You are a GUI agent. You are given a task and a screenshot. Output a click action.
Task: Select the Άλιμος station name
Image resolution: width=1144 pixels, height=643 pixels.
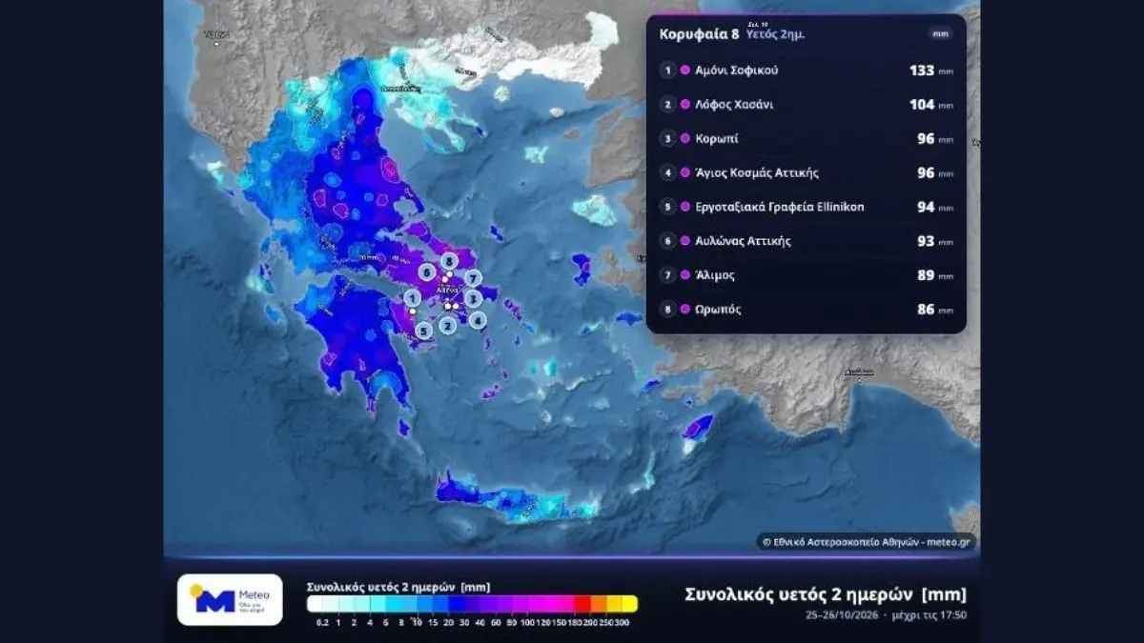click(x=714, y=275)
